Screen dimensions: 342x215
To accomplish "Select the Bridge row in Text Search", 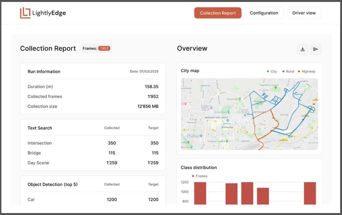I will pyautogui.click(x=93, y=153).
